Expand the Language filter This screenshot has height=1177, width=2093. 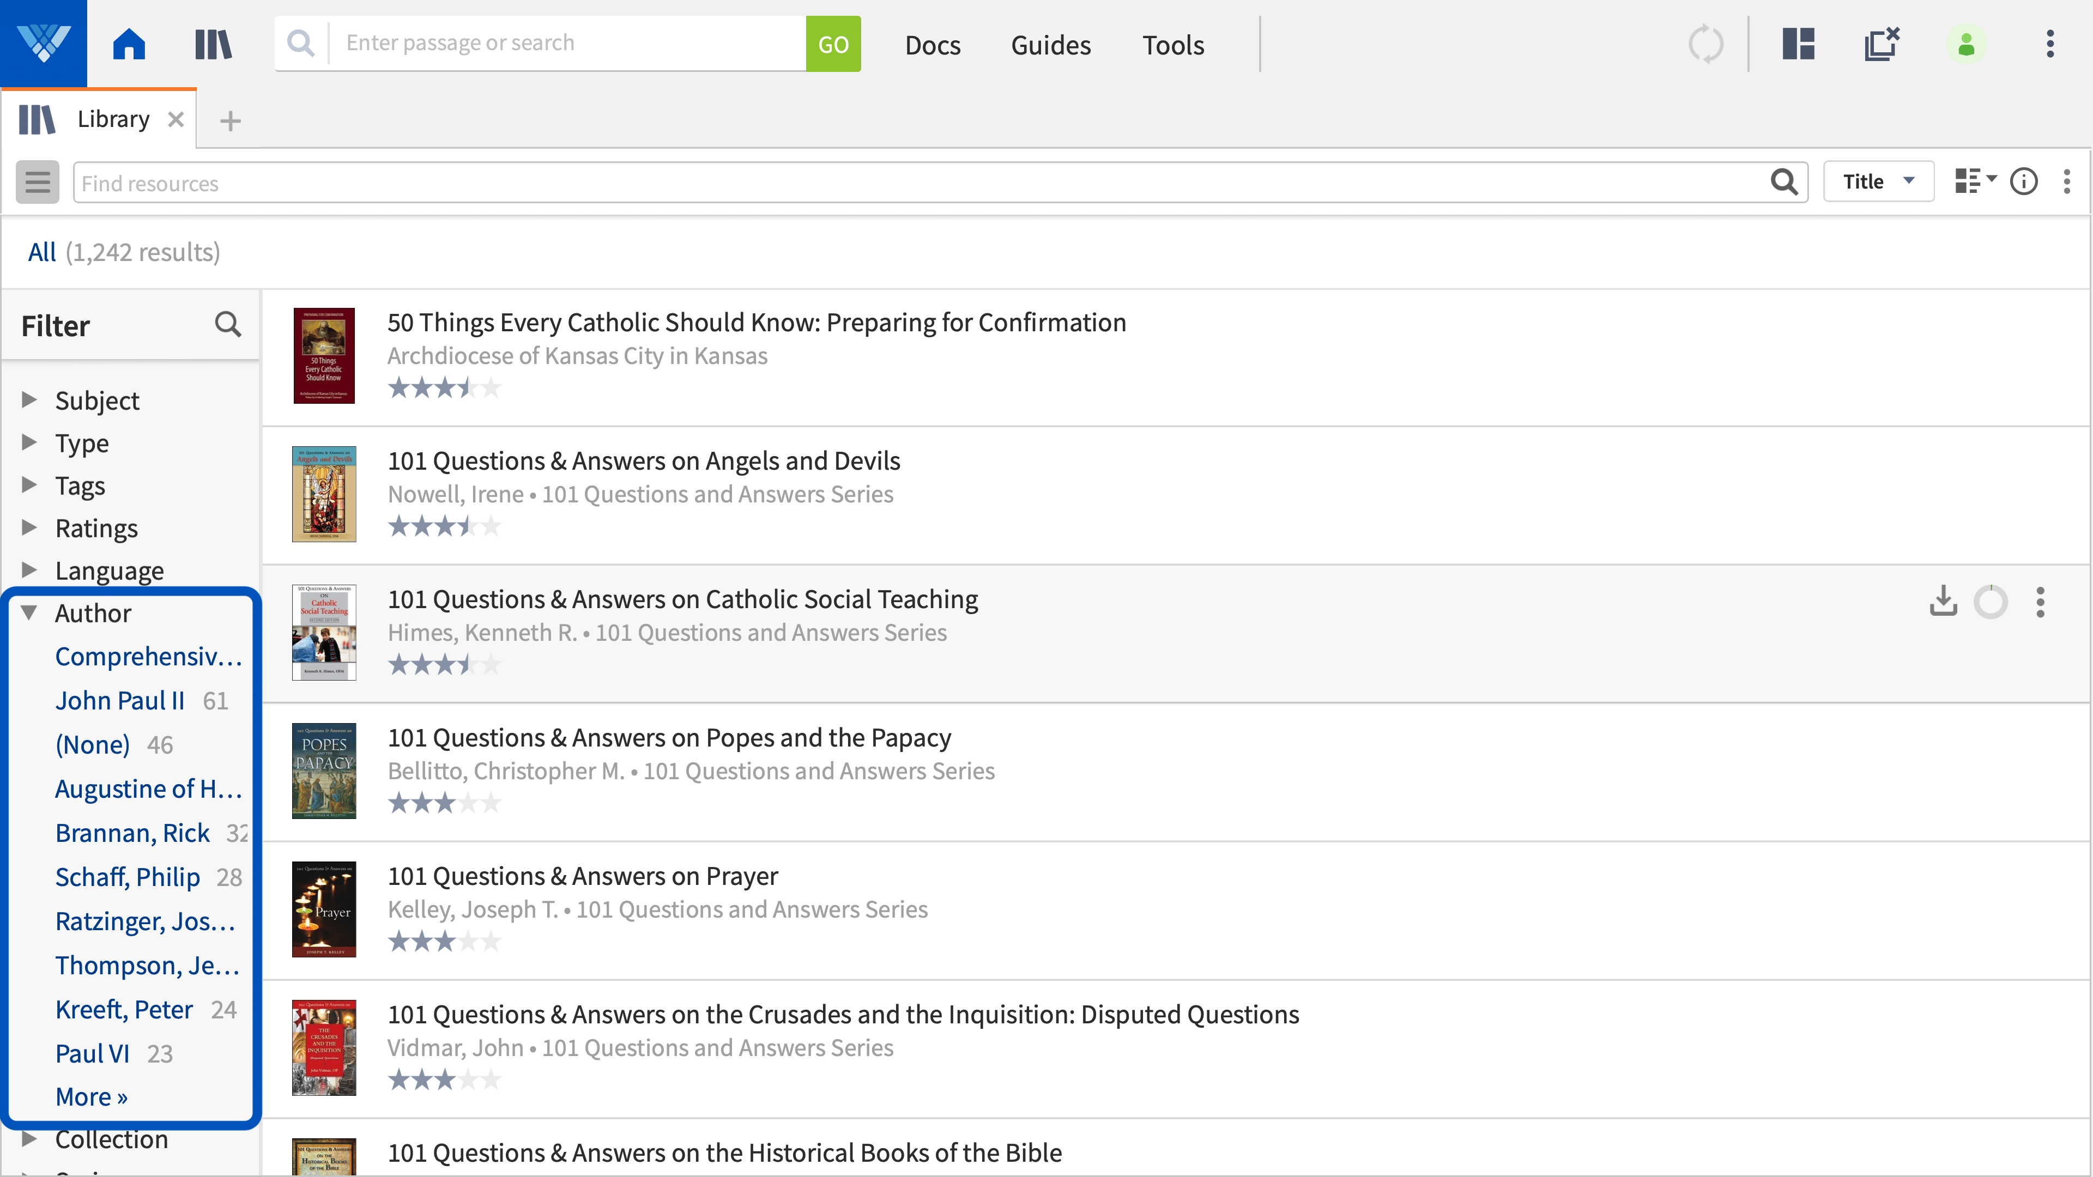click(29, 569)
